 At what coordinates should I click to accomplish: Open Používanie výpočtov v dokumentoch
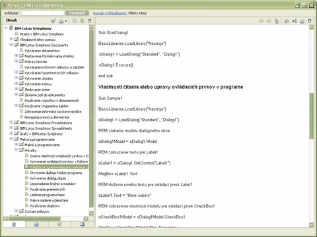[x=52, y=101]
